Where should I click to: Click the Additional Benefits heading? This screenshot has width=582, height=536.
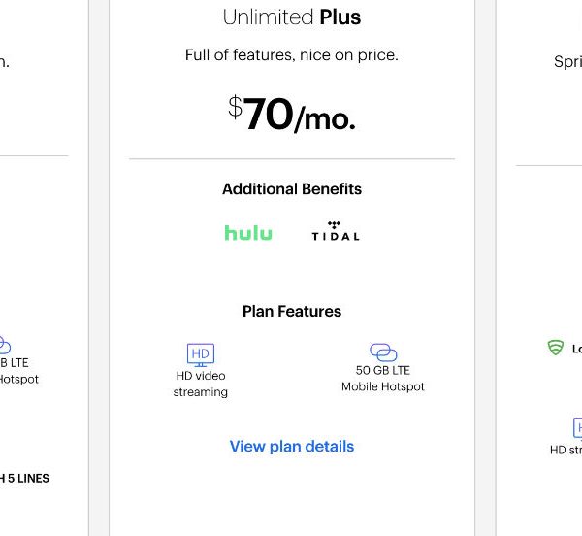[292, 189]
